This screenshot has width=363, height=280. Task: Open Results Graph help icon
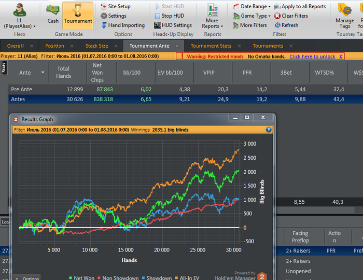(x=269, y=130)
